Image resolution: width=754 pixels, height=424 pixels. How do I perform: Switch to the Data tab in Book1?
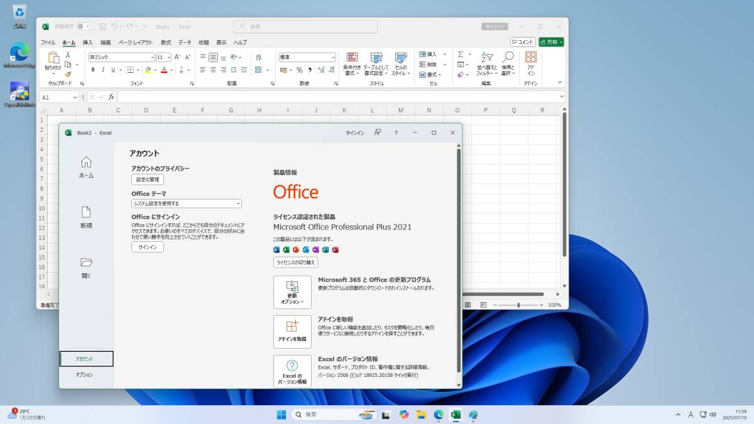[185, 42]
